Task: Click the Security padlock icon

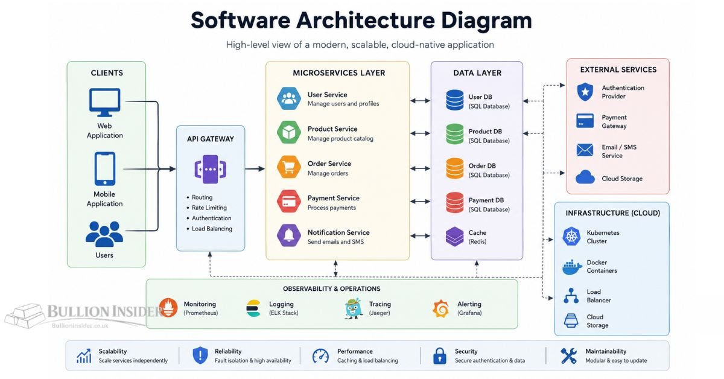Action: 440,355
